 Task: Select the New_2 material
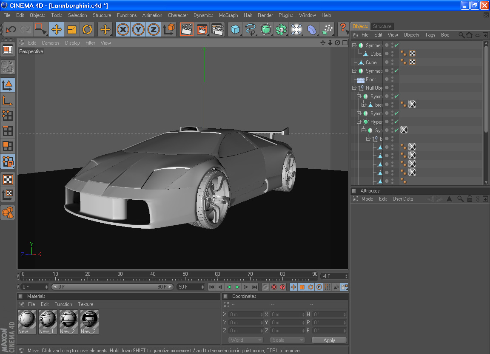coord(68,322)
